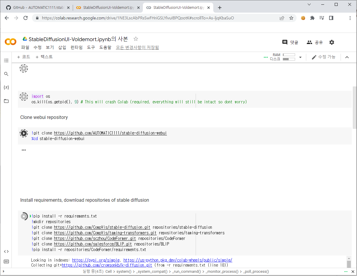
Task: Open the 파일 menu
Action: pyautogui.click(x=25, y=47)
